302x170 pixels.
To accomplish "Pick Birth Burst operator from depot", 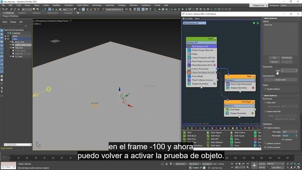I will (190, 136).
